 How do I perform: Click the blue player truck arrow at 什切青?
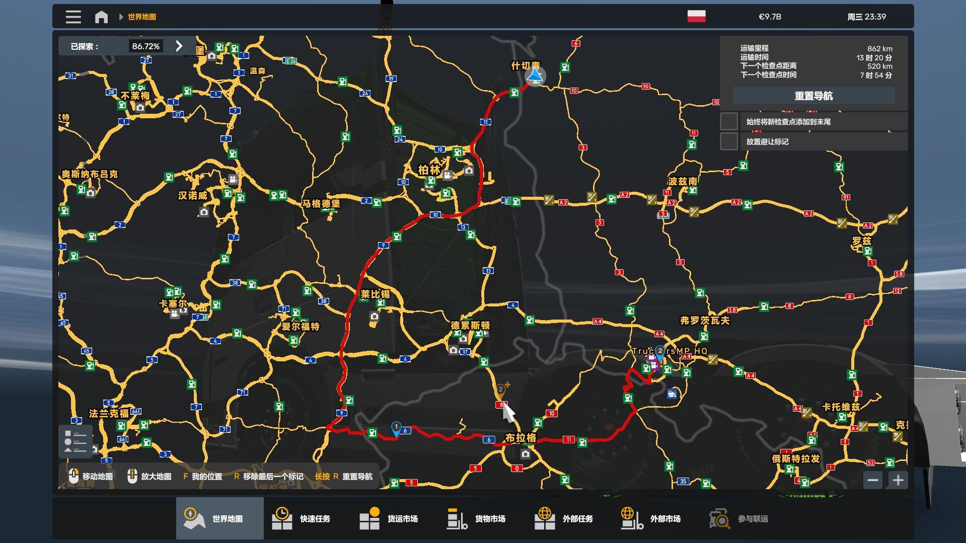535,76
